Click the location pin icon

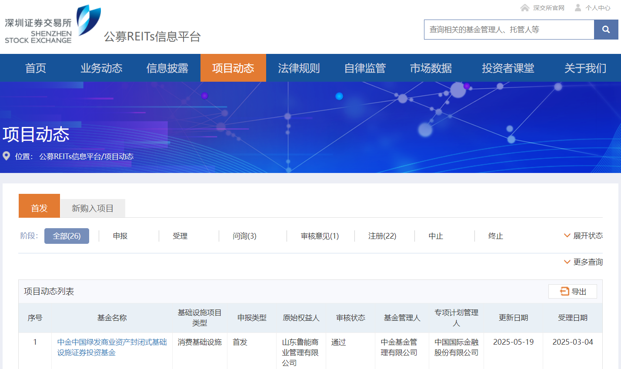click(x=7, y=156)
